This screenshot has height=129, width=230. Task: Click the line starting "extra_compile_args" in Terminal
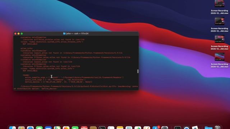pyautogui.click(x=74, y=77)
